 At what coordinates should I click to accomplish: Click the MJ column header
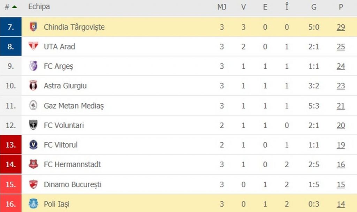tap(222, 6)
